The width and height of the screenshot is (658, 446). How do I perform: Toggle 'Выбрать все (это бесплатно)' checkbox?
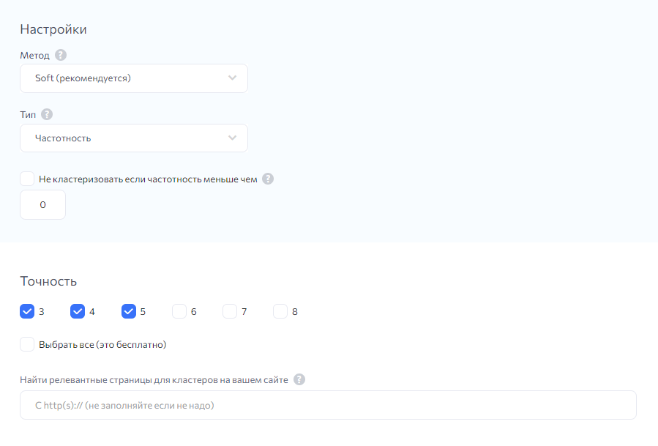27,344
